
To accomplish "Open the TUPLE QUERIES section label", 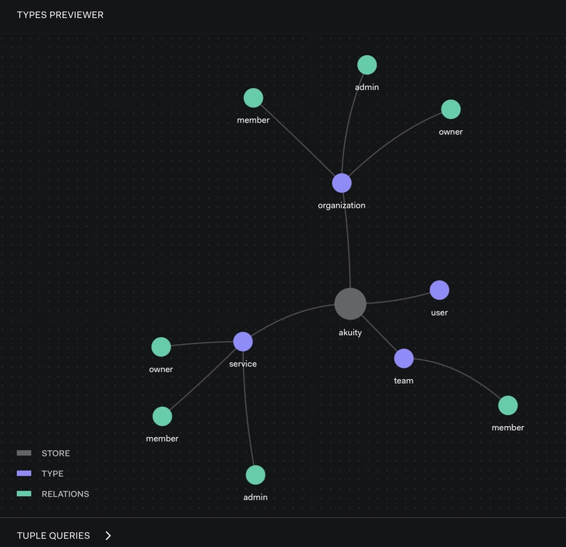I will pyautogui.click(x=54, y=536).
